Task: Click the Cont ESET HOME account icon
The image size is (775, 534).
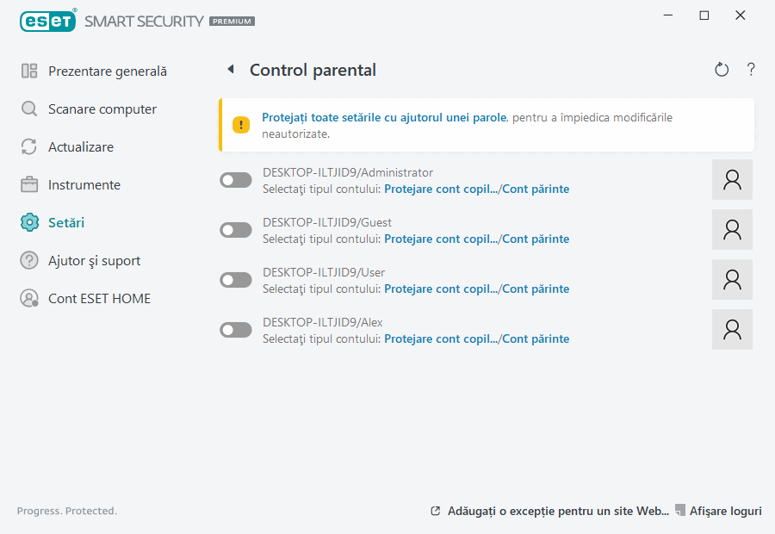Action: (28, 298)
